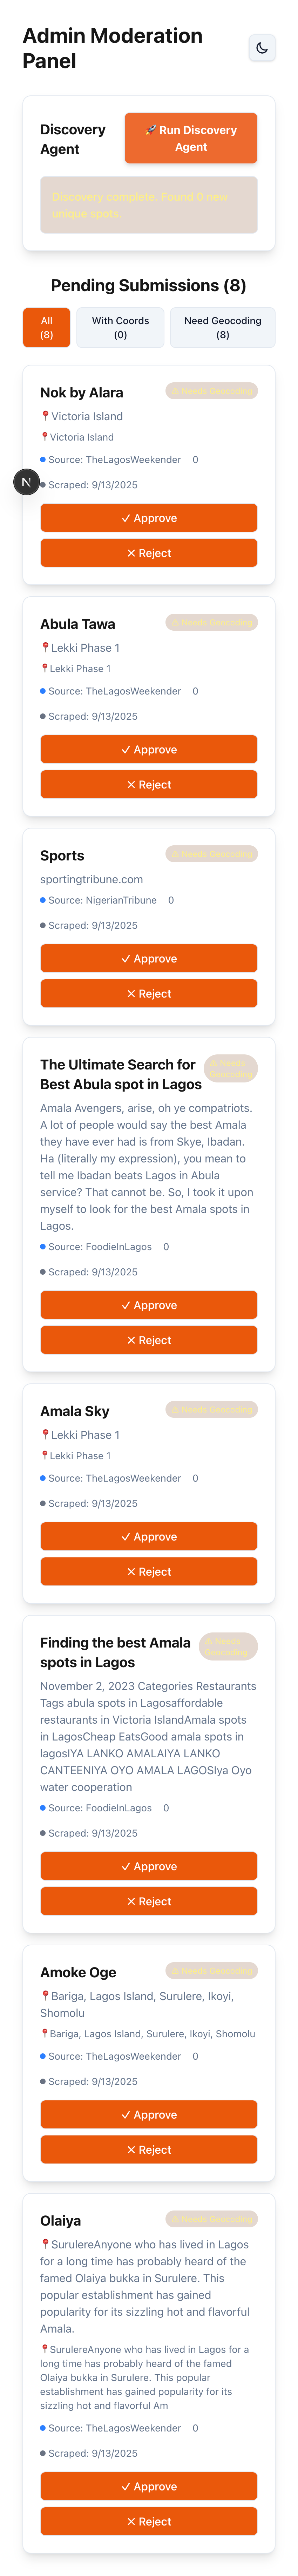The height and width of the screenshot is (2576, 298).
Task: Toggle dark mode with the moon icon
Action: click(262, 48)
